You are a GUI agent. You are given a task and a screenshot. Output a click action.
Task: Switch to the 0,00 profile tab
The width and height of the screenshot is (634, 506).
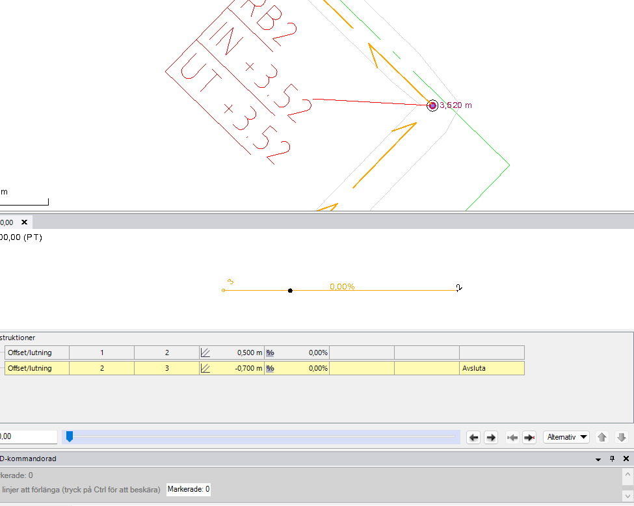(x=8, y=222)
